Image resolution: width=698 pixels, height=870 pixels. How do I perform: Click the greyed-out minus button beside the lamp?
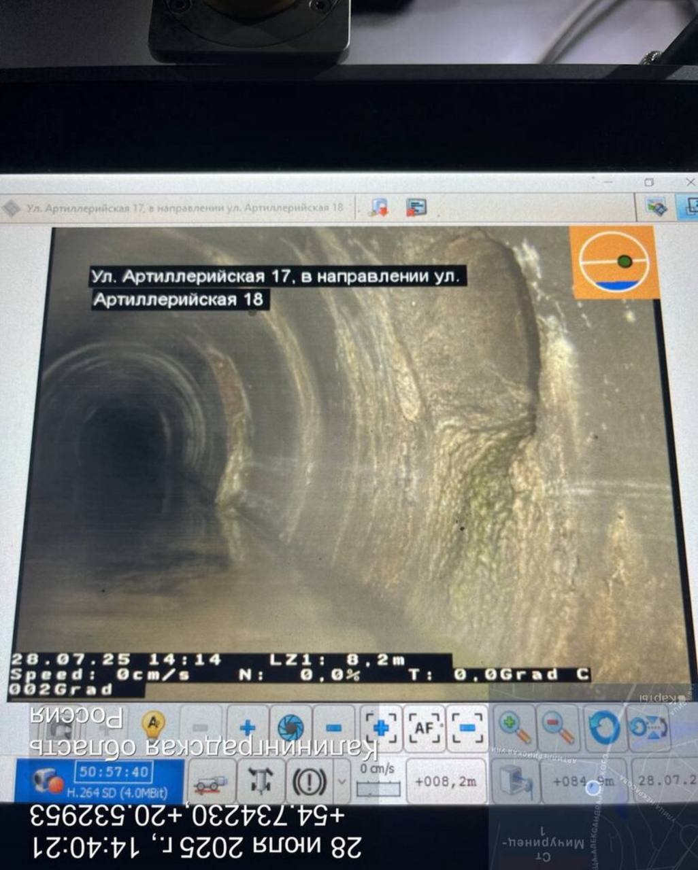pos(199,727)
